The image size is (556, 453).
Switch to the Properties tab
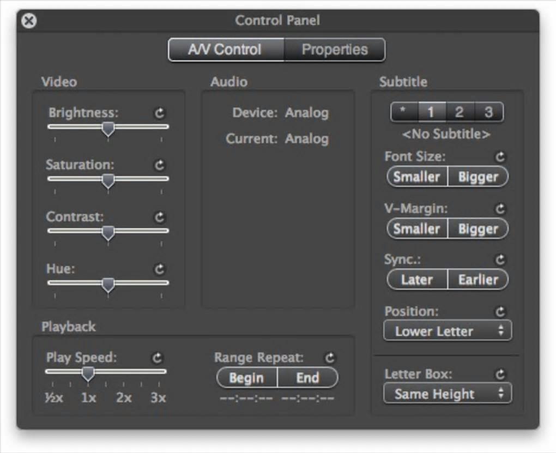click(x=335, y=50)
